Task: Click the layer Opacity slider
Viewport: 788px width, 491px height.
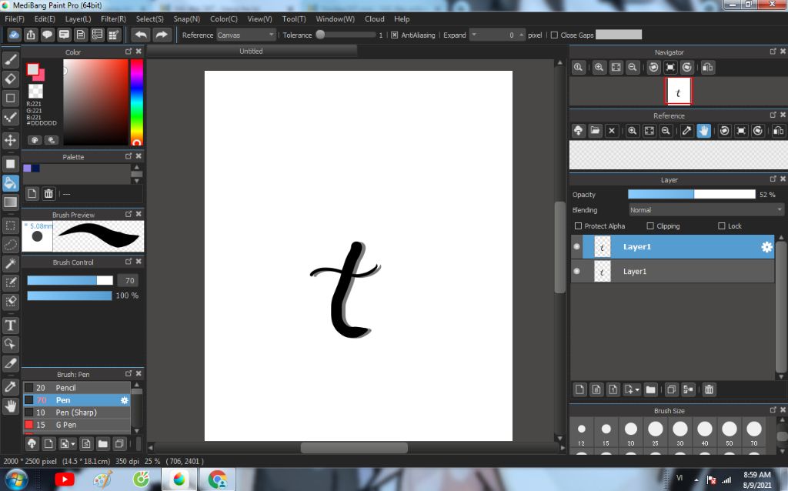Action: (692, 195)
